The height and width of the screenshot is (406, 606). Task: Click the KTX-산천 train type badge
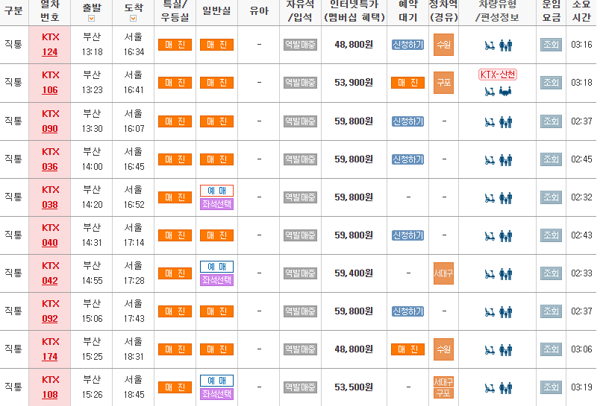click(x=498, y=74)
